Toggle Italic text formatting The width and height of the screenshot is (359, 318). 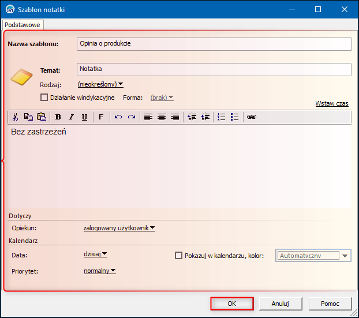(71, 117)
